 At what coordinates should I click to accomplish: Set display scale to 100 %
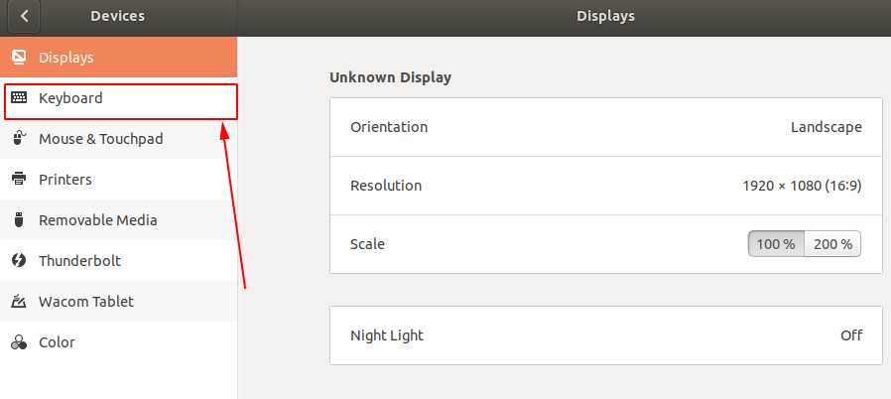pyautogui.click(x=776, y=244)
